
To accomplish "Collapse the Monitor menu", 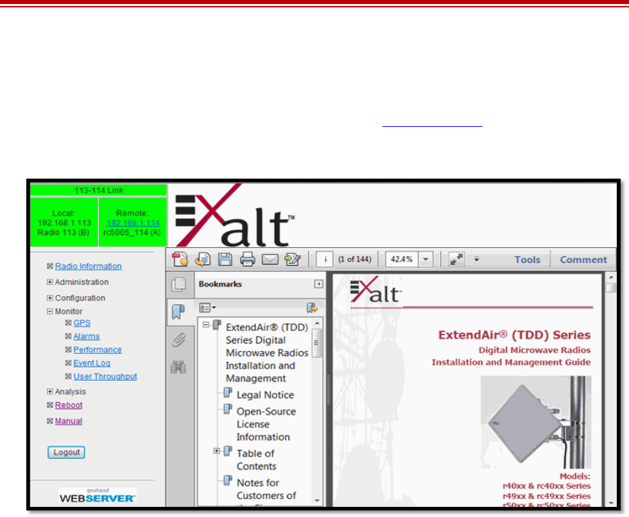I will point(50,312).
